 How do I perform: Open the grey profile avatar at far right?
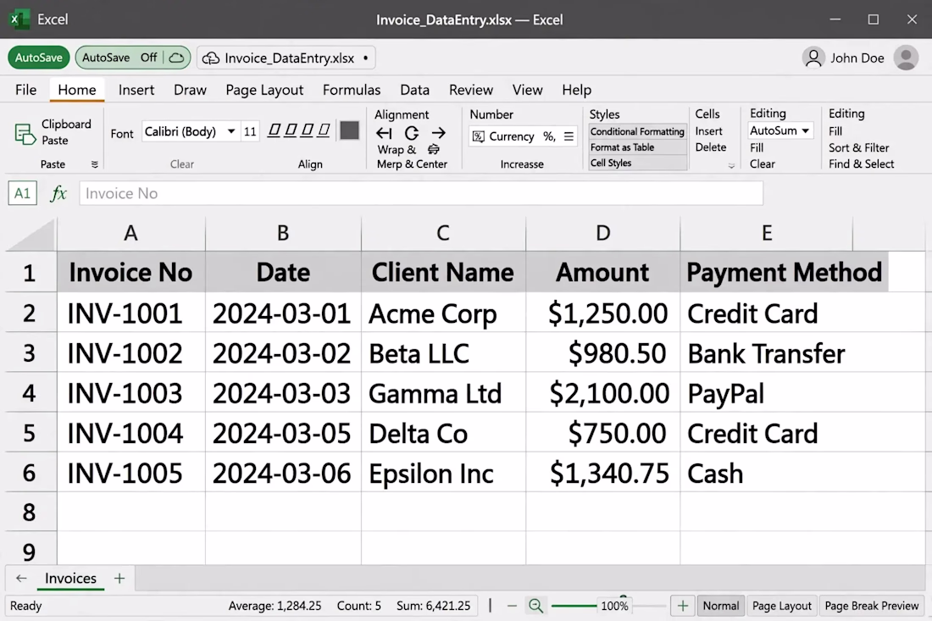point(906,58)
